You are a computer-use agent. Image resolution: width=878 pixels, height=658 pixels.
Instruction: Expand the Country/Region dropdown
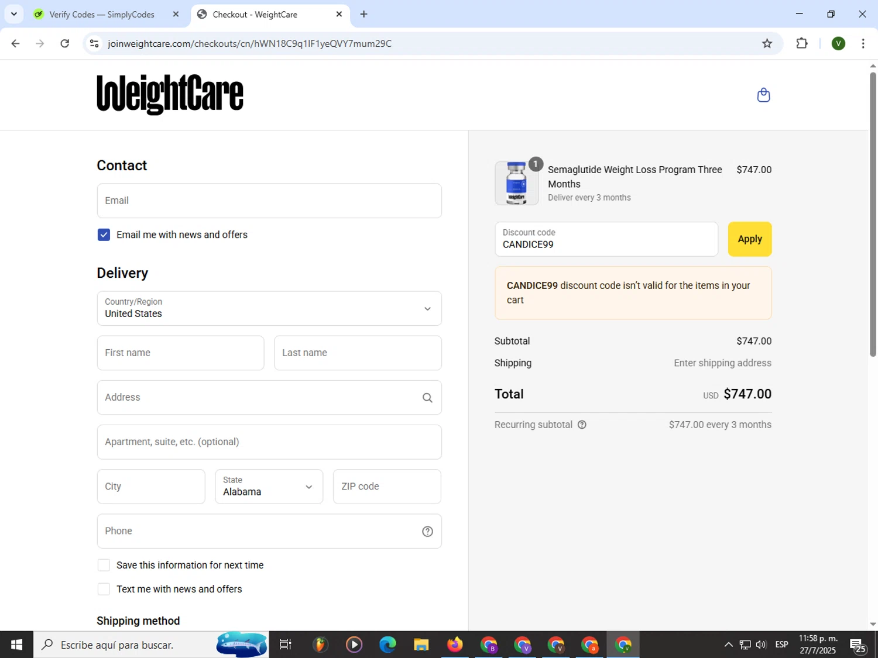(x=269, y=308)
